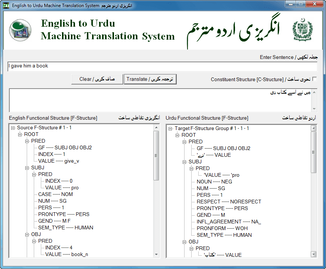Click the English tree scrollbar down arrow
326x269 pixels.
click(x=157, y=254)
